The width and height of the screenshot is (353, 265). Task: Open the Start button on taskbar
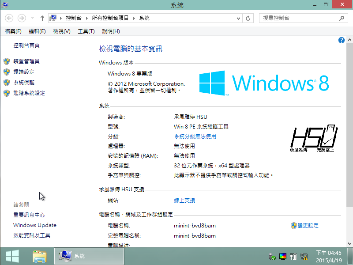click(x=12, y=256)
